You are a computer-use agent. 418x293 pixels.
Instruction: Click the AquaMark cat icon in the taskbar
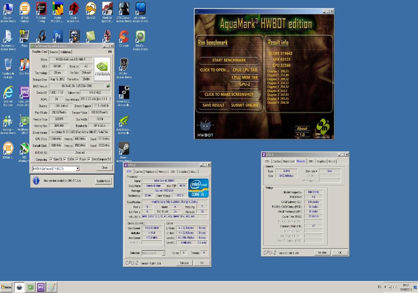(19, 288)
